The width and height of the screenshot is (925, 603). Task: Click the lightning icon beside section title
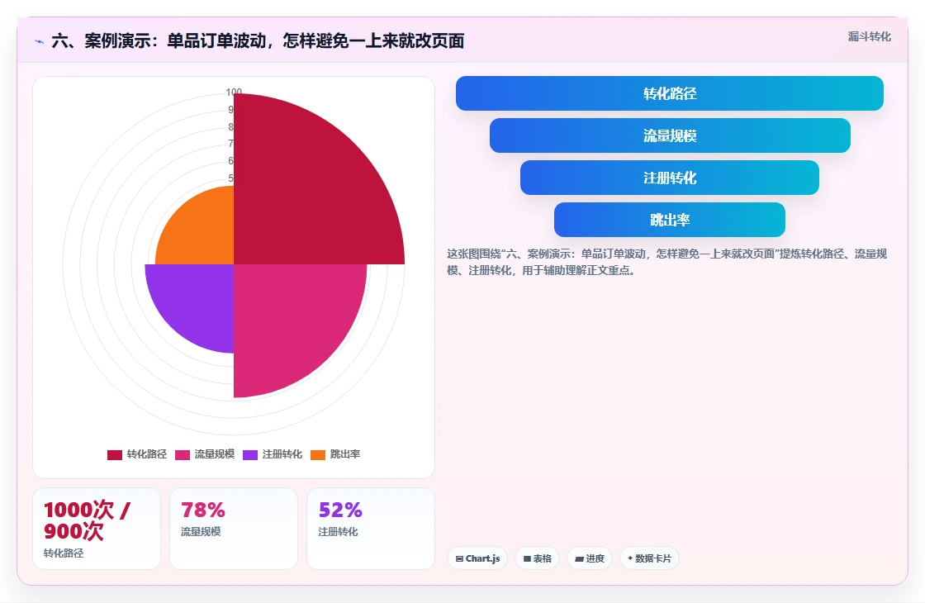(40, 41)
